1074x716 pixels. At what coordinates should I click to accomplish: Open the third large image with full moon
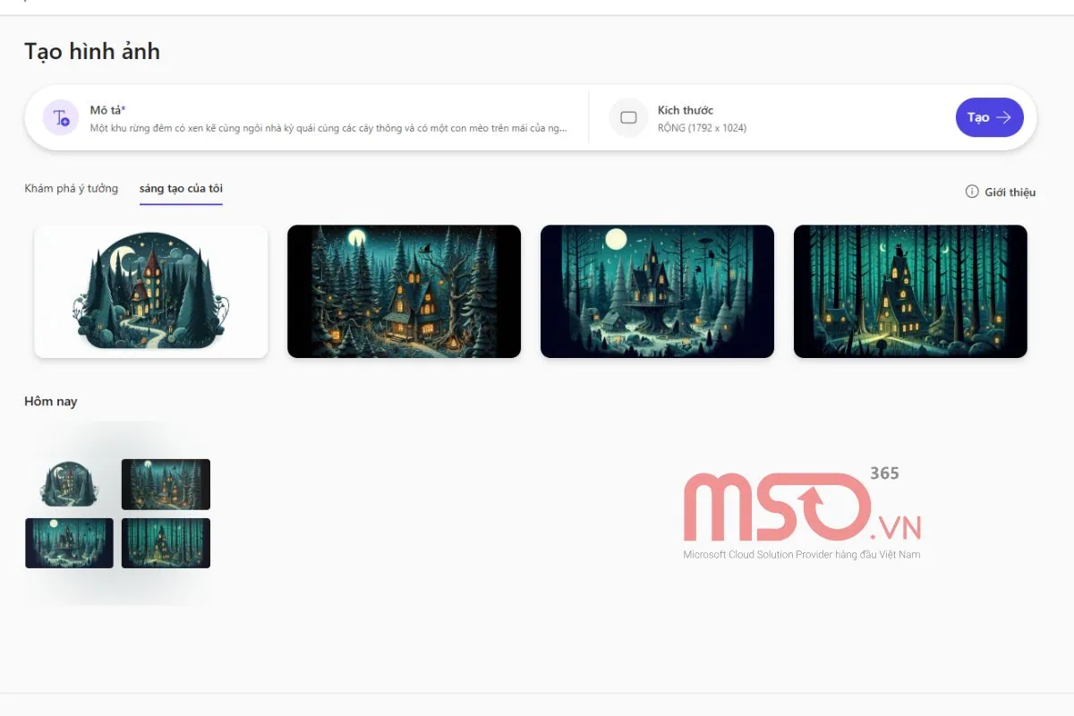tap(657, 291)
